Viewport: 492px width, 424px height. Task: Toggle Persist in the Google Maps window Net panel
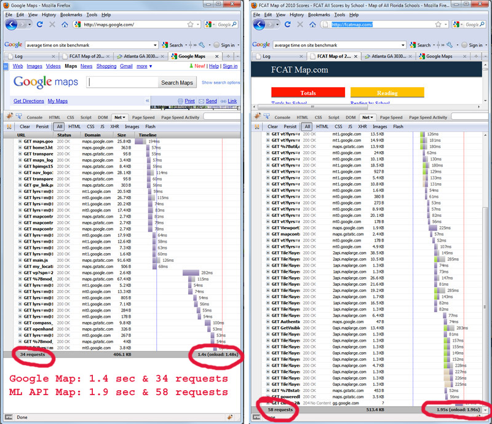pos(42,127)
